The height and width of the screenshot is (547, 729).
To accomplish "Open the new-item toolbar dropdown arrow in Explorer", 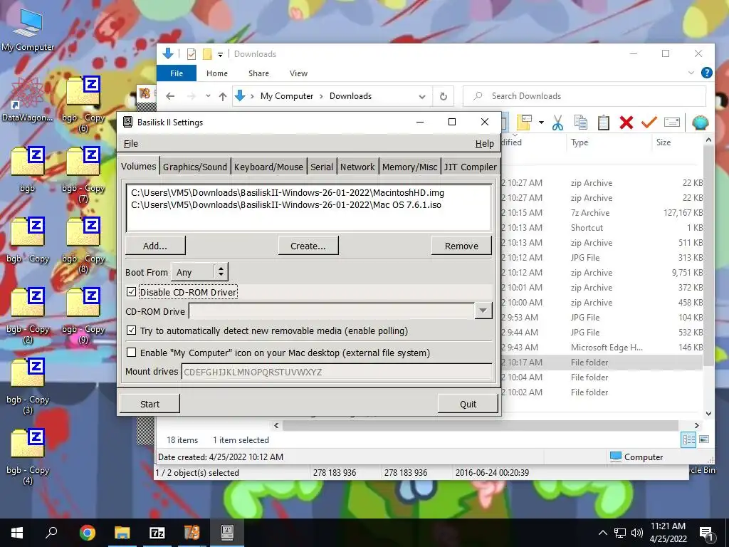I will click(x=541, y=123).
